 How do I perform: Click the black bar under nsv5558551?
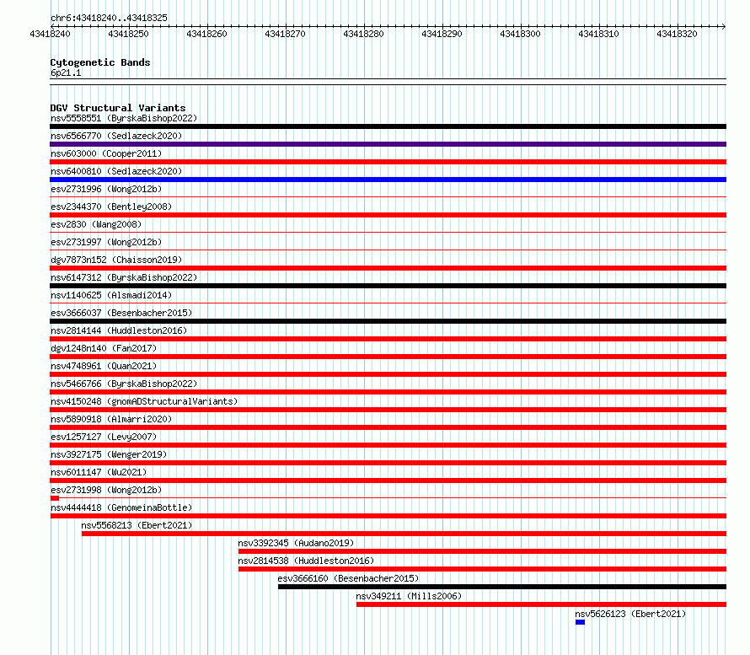[388, 126]
